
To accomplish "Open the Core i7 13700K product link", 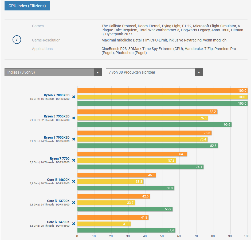I will [x=58, y=201].
